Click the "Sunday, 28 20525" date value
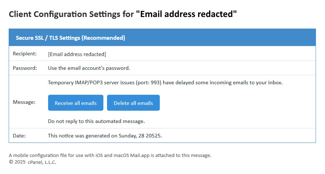This screenshot has height=174, width=325. 140,136
